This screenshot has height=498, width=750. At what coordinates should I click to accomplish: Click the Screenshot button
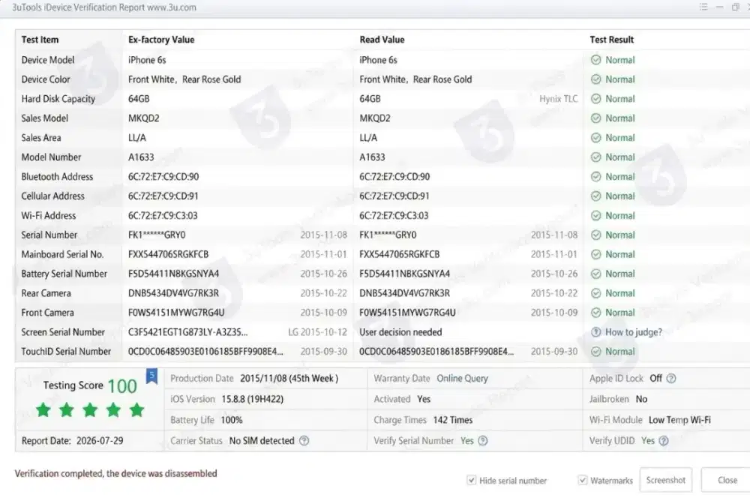coord(665,480)
